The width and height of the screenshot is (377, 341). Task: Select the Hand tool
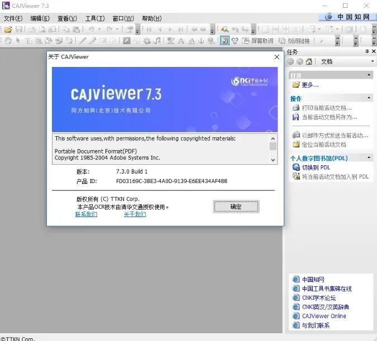tap(8, 41)
